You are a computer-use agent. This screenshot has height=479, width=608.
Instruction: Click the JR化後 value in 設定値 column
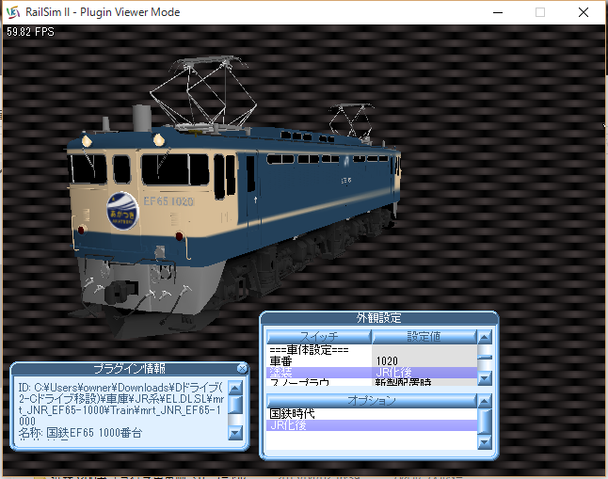coord(424,373)
